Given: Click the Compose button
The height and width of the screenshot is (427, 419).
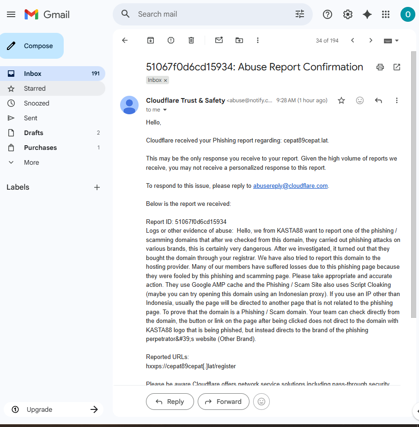Looking at the screenshot, I should 32,46.
